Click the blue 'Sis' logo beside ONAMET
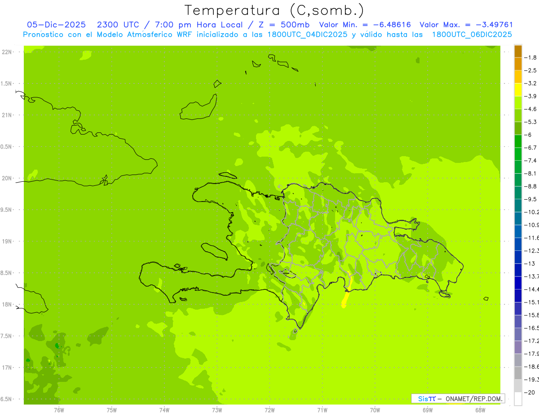The width and height of the screenshot is (539, 416). [x=423, y=398]
